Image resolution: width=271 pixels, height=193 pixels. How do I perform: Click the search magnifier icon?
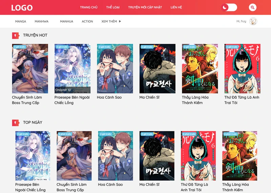[252, 7]
